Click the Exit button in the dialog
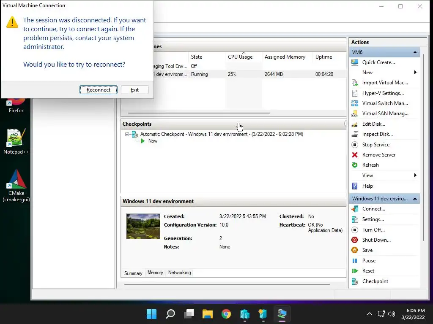Screen dimensions: 433x324 coord(134,90)
